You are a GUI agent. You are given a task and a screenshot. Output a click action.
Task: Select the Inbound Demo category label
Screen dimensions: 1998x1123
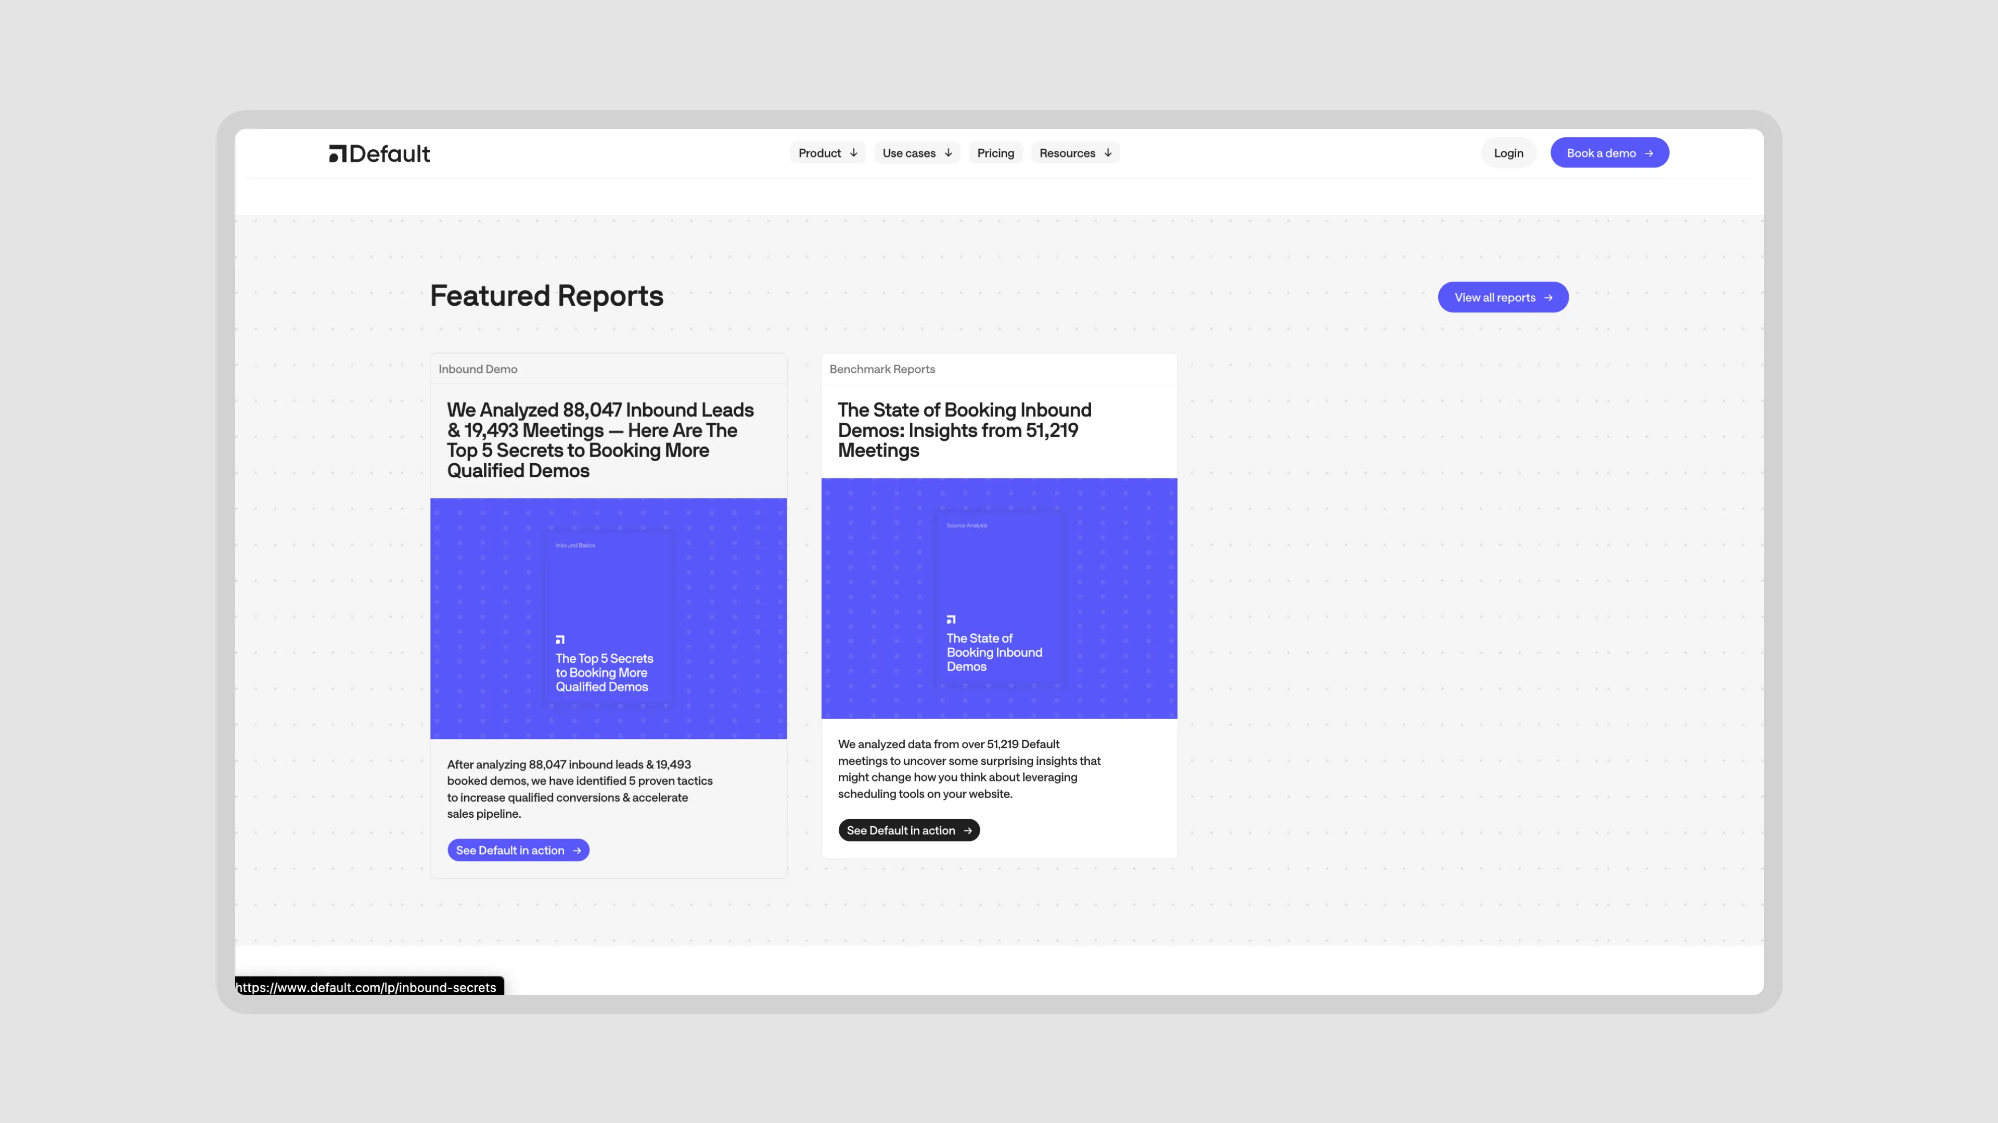(x=478, y=369)
